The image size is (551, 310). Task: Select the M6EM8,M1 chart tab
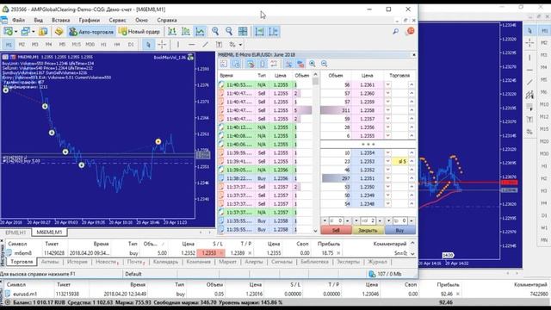pyautogui.click(x=49, y=232)
